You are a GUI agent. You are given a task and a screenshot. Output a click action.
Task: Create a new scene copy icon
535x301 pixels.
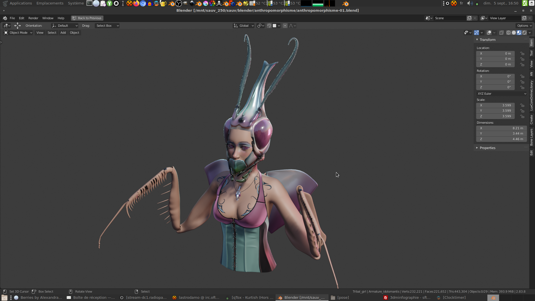point(469,18)
